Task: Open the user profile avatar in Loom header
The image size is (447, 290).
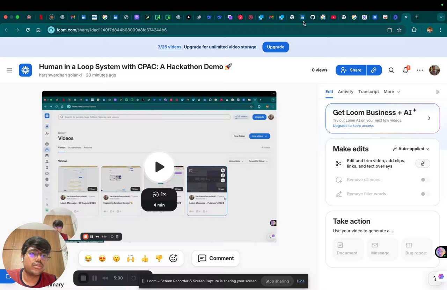Action: click(x=434, y=70)
